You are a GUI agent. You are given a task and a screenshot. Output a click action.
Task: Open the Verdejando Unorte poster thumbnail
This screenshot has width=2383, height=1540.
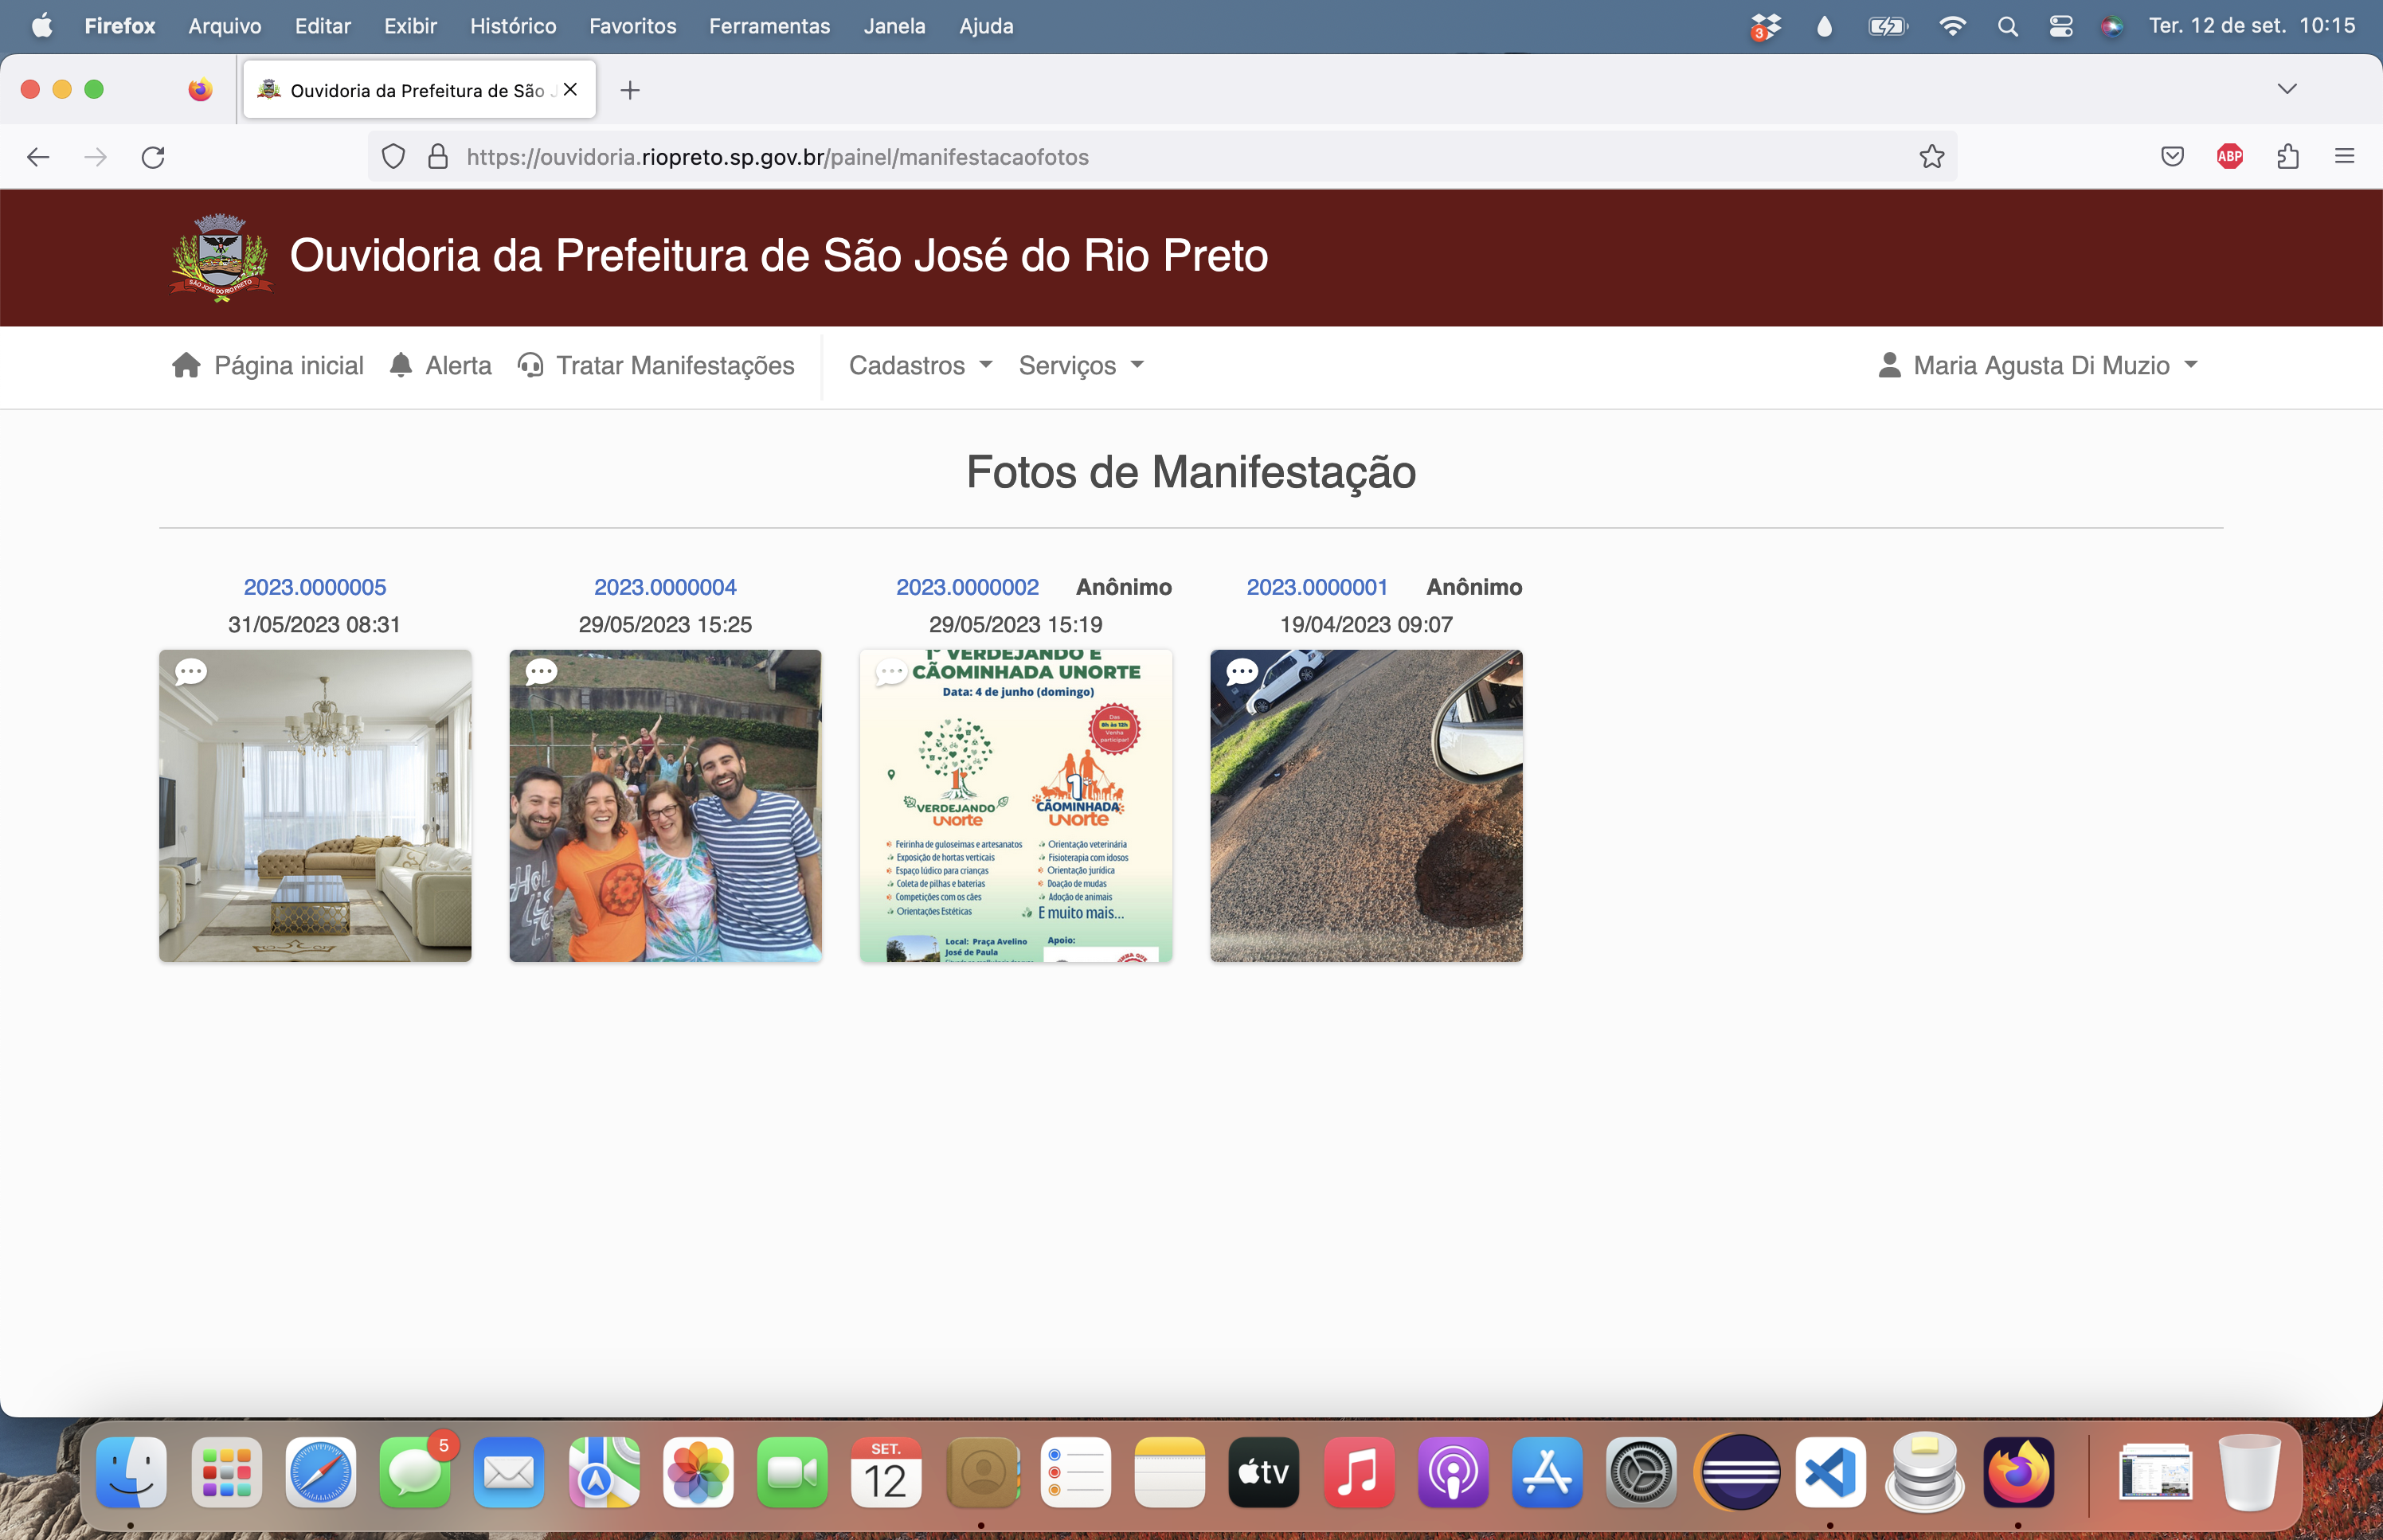(x=1016, y=806)
